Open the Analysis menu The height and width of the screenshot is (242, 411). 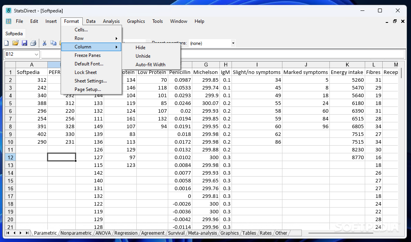pyautogui.click(x=111, y=21)
